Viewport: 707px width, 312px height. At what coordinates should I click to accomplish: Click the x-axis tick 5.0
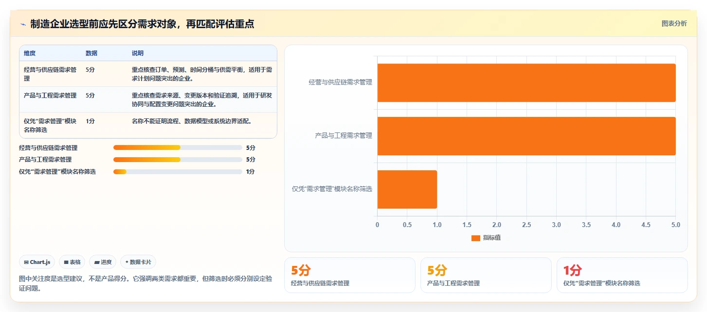(676, 225)
